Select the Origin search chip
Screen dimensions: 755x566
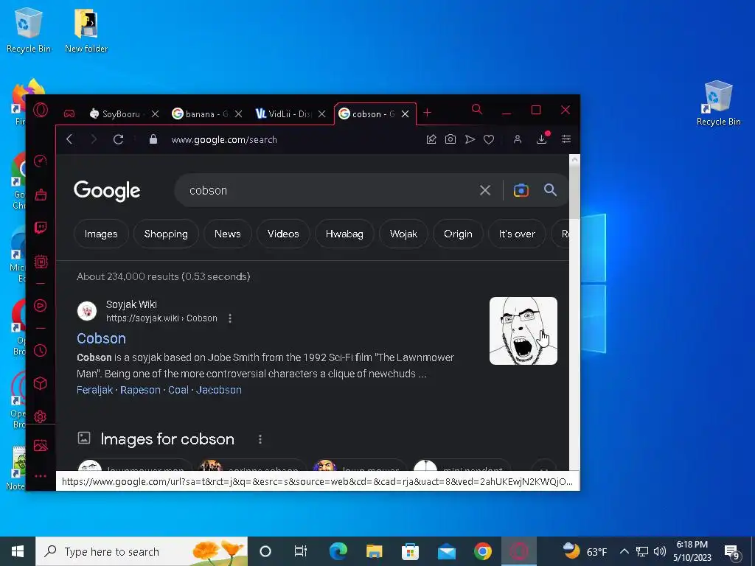click(x=458, y=234)
